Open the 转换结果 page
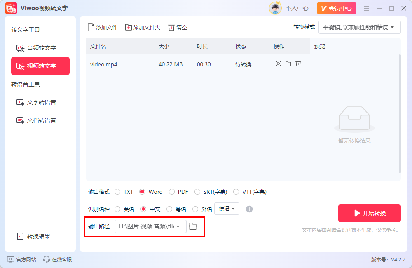This screenshot has width=412, height=268. [x=33, y=236]
